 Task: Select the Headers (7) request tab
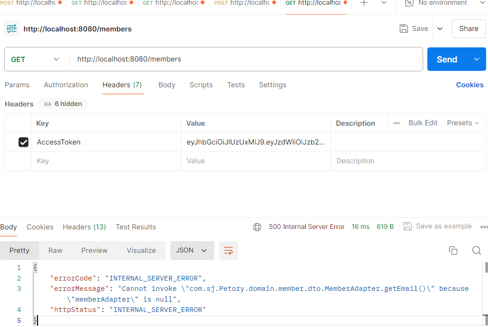[x=122, y=85]
